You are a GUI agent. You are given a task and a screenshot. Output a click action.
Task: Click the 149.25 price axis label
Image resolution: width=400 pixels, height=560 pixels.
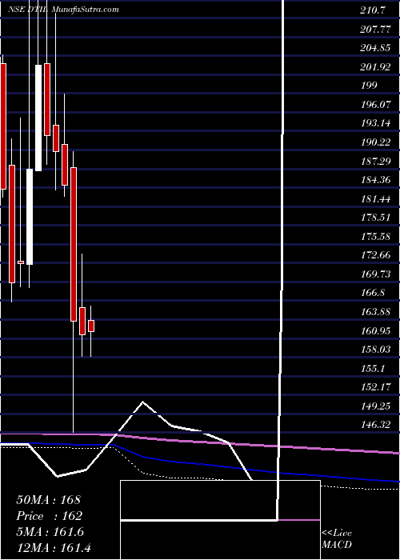point(375,406)
